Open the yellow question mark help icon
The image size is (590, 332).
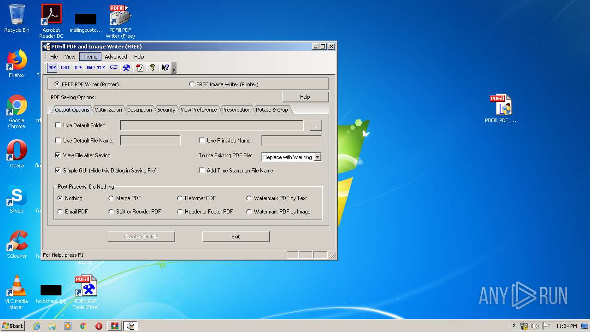[153, 68]
